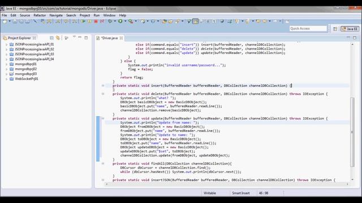Expand the mongodbprj03 project node
The image size is (362, 203).
point(6,74)
